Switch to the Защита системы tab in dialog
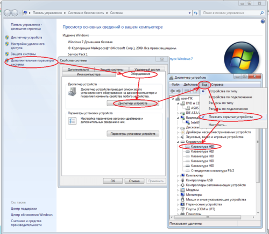The height and width of the screenshot is (234, 269). [111, 70]
